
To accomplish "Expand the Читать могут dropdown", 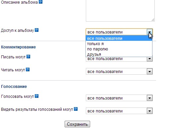I will pyautogui.click(x=149, y=71).
